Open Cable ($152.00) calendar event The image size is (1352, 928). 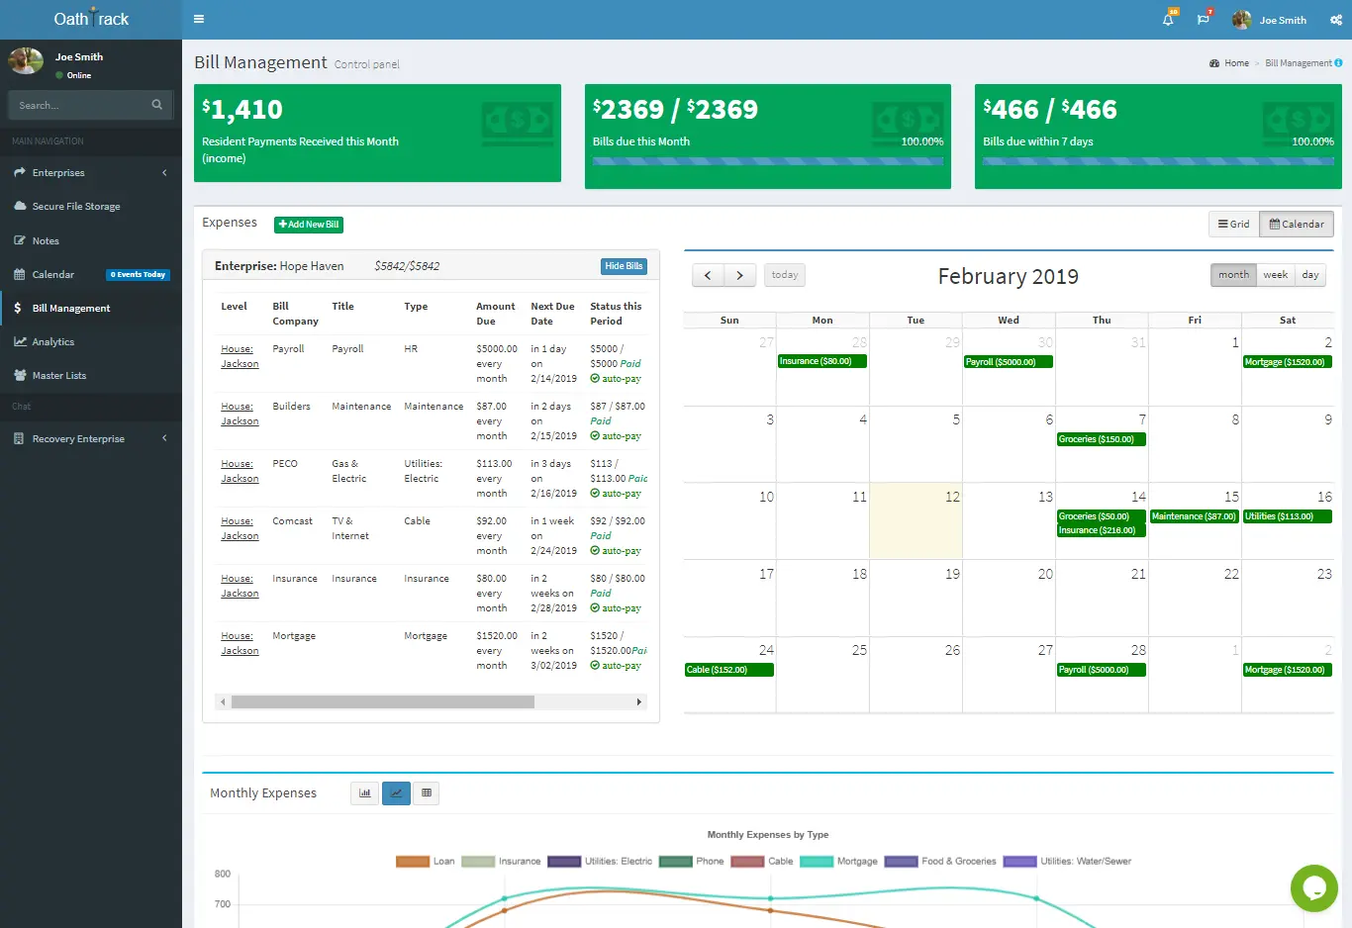click(729, 670)
